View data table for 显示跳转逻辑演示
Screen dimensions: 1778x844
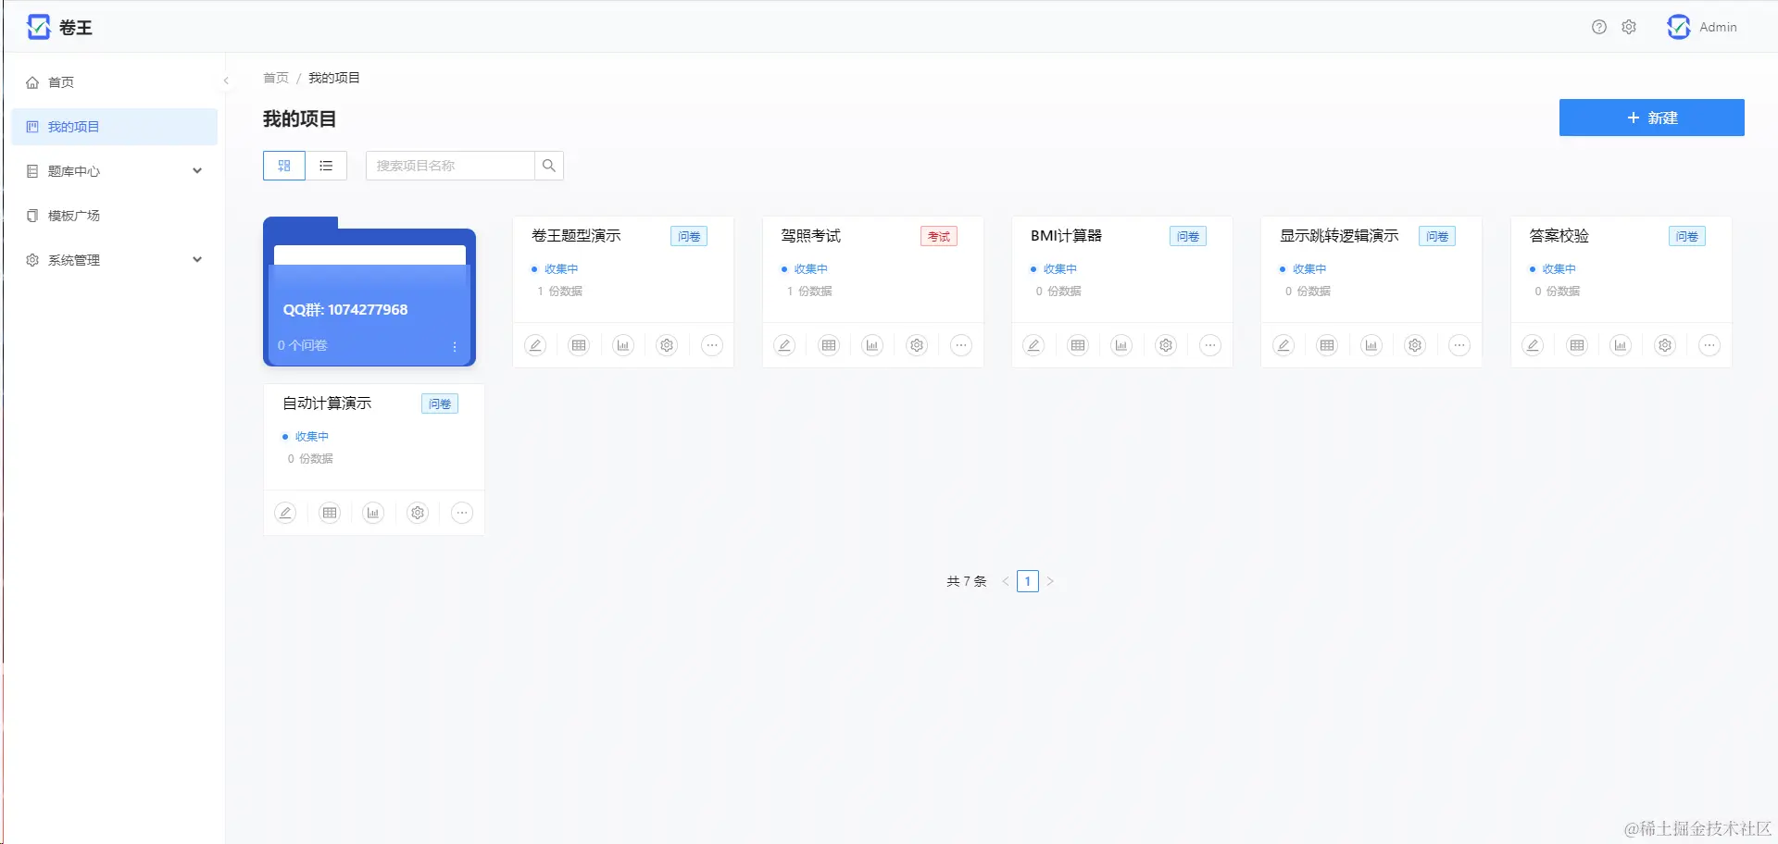tap(1327, 345)
